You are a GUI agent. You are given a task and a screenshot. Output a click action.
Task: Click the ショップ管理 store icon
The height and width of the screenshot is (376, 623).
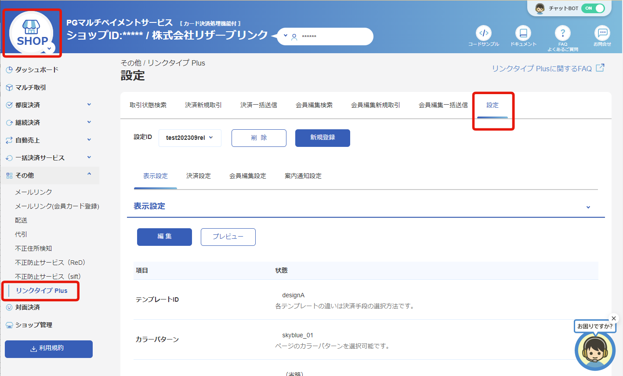click(x=9, y=325)
